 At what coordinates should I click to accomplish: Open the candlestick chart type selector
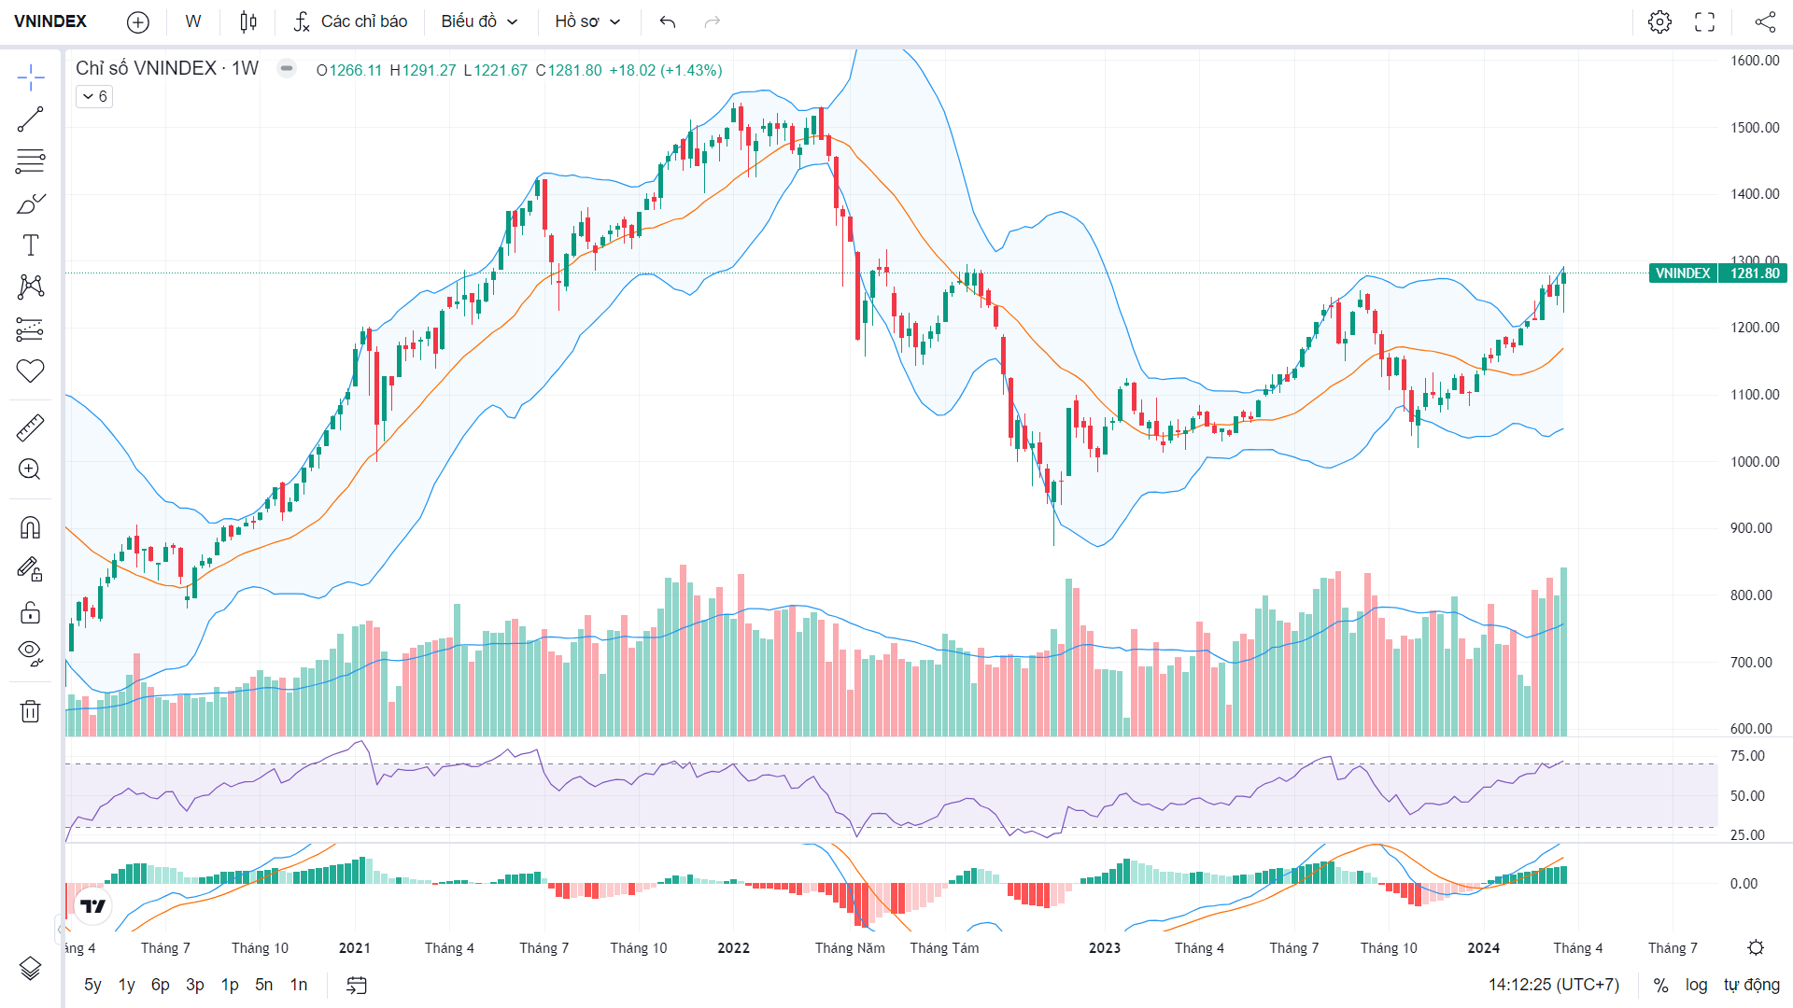(248, 22)
